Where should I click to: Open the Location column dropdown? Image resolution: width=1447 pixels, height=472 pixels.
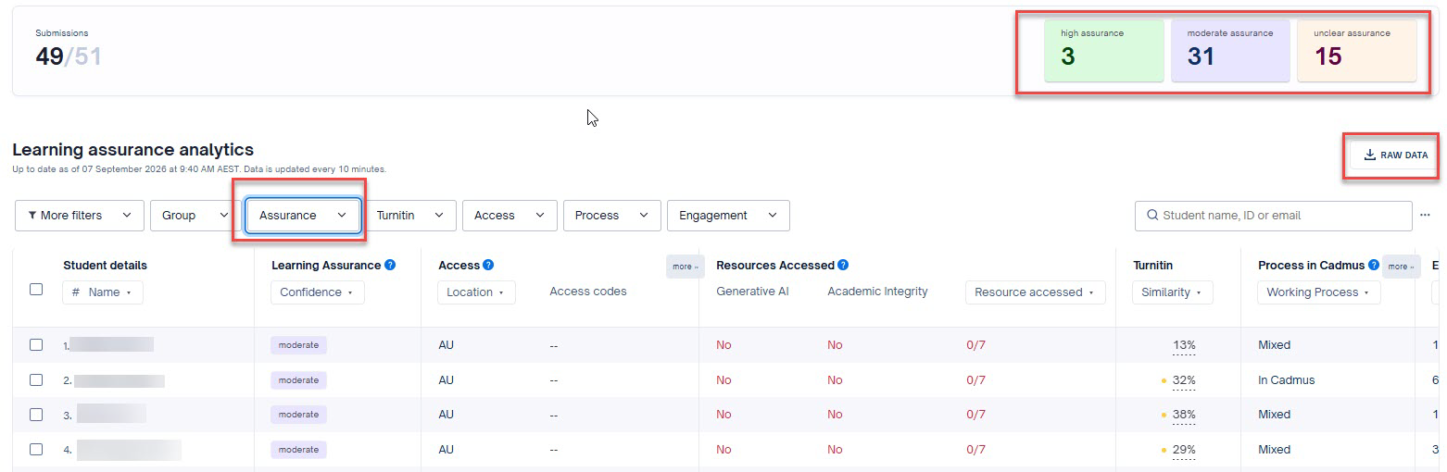pos(476,292)
